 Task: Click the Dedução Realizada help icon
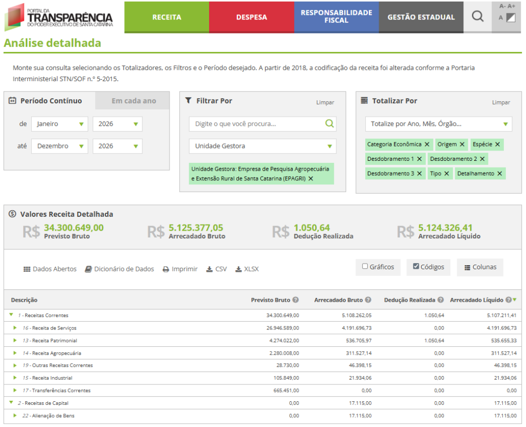tap(440, 300)
